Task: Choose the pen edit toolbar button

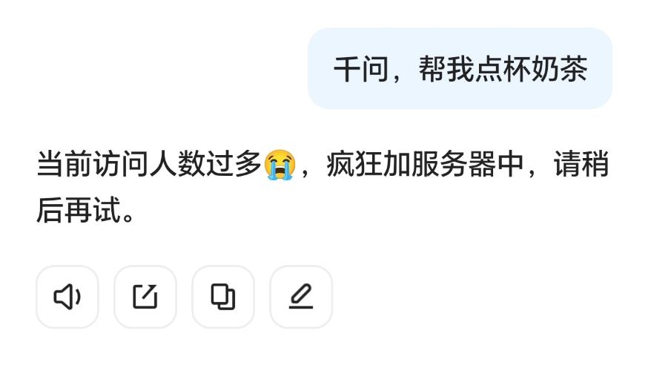Action: click(x=301, y=297)
